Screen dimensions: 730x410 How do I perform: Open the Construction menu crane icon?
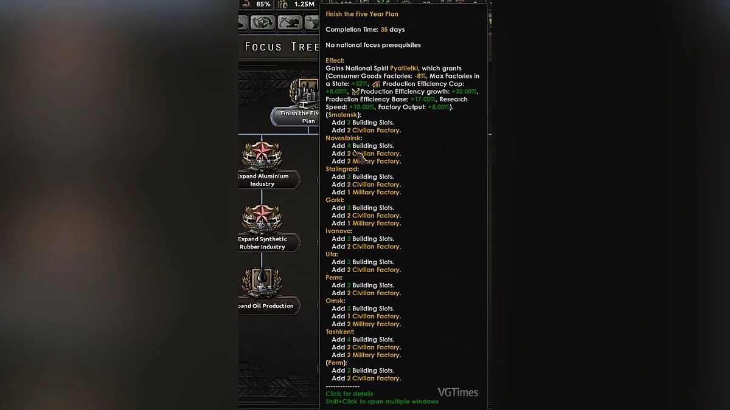pyautogui.click(x=290, y=22)
